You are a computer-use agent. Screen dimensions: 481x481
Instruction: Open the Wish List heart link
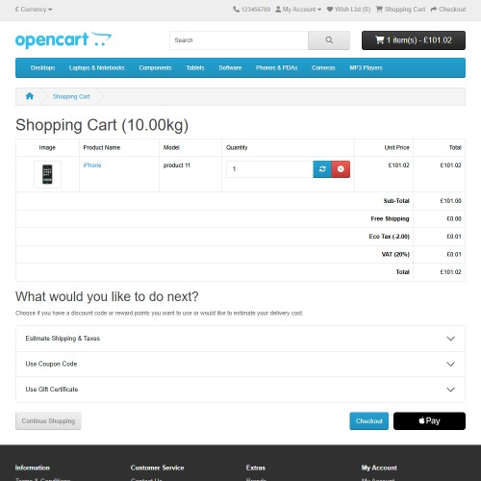pyautogui.click(x=348, y=10)
